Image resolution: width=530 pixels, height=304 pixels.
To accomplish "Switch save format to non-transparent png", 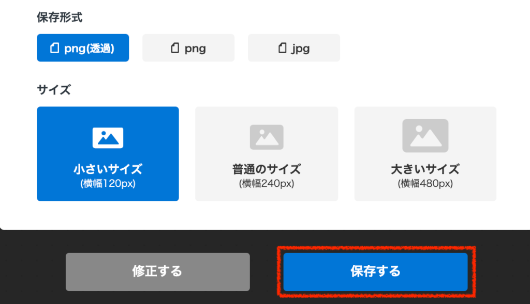I will [188, 48].
